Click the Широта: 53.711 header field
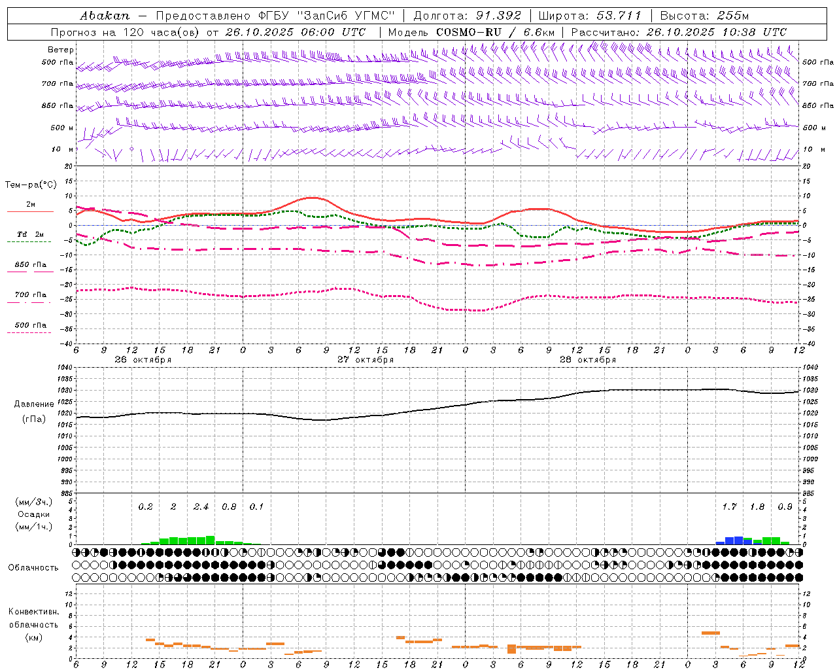The height and width of the screenshot is (670, 837). 590,16
